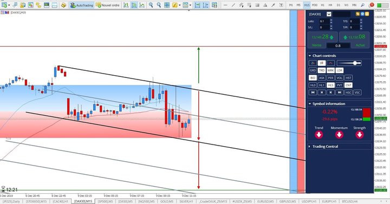Click the Vente sell price button
This screenshot has width=390, height=204.
(x=323, y=40)
